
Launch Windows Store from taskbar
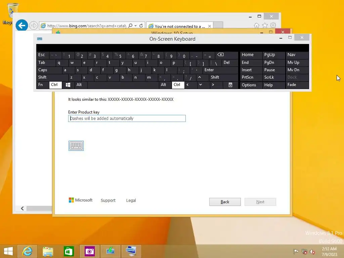point(69,251)
